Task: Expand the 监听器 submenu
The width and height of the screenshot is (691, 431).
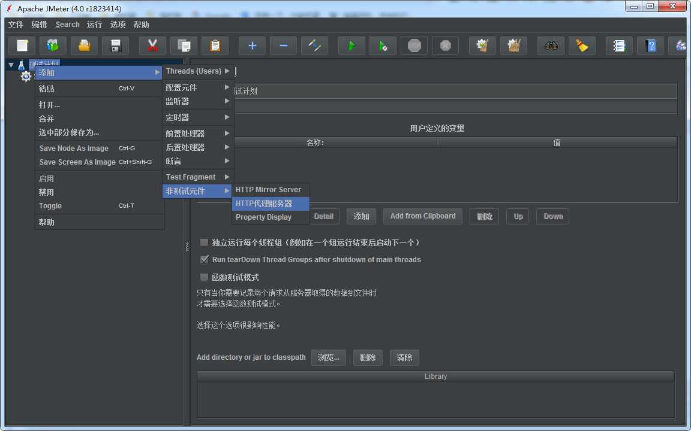Action: (198, 101)
